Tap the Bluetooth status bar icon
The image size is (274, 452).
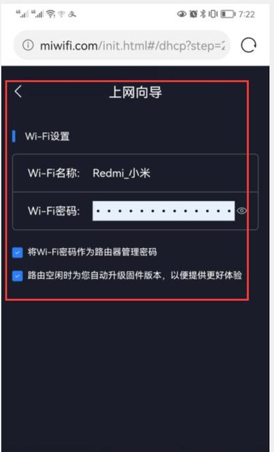coord(203,14)
